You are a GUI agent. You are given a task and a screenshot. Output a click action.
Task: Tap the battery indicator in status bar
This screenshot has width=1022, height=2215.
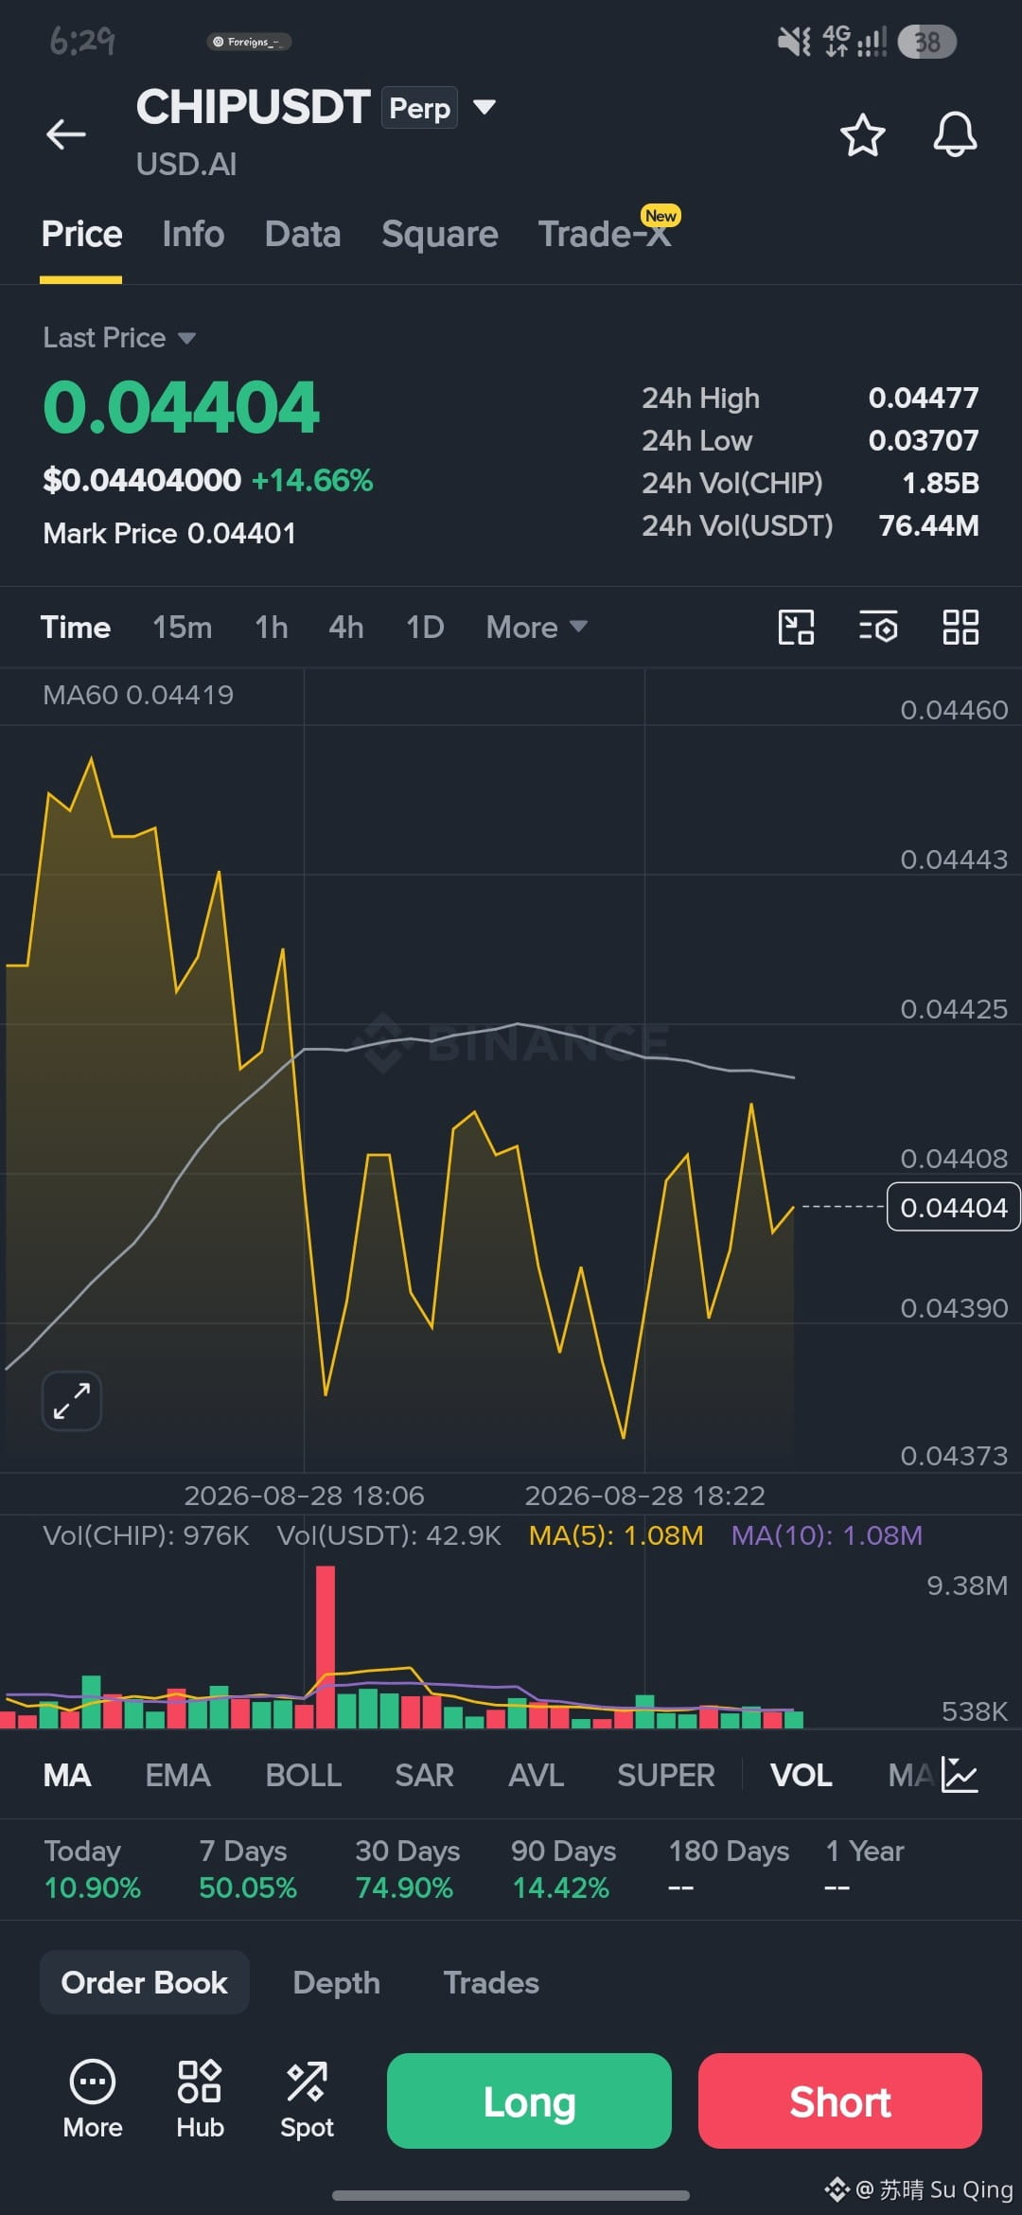click(x=926, y=42)
